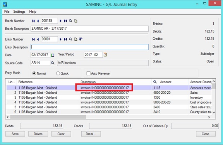
Task: Open Source Code finder magnifier
Action: [x=53, y=63]
